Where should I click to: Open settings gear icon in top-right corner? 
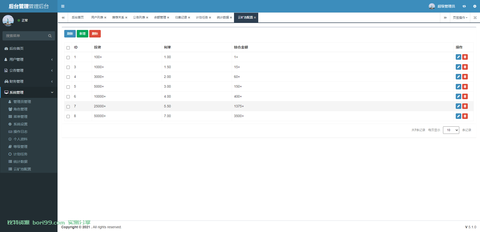tap(474, 6)
